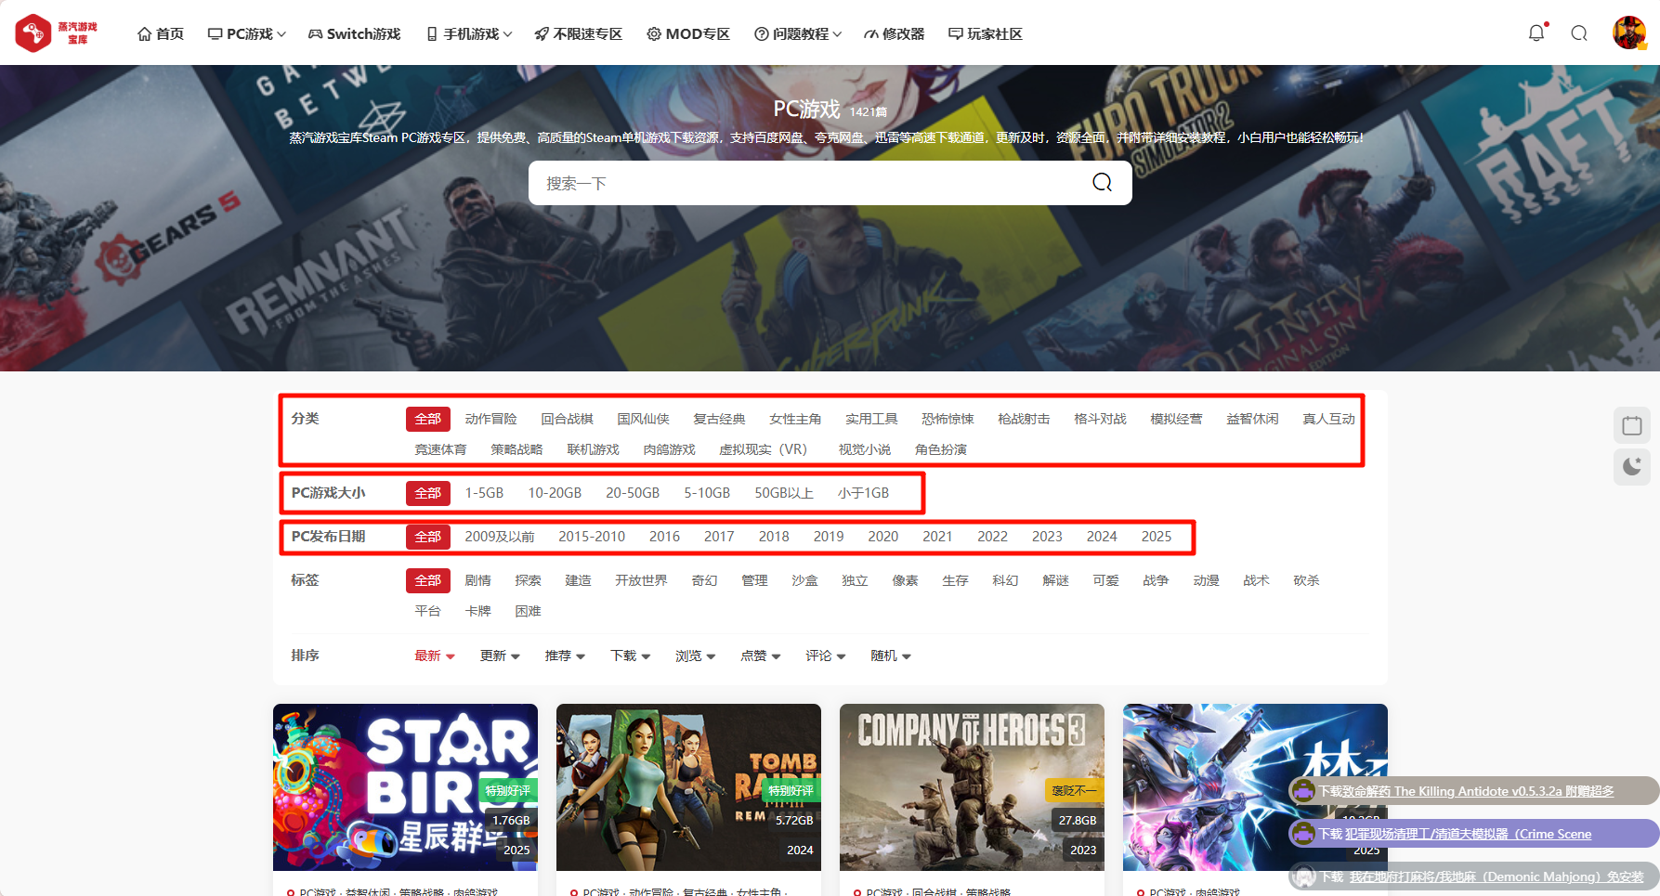This screenshot has width=1660, height=896.
Task: Expand the 手机游戏 dropdown menu
Action: click(x=469, y=33)
